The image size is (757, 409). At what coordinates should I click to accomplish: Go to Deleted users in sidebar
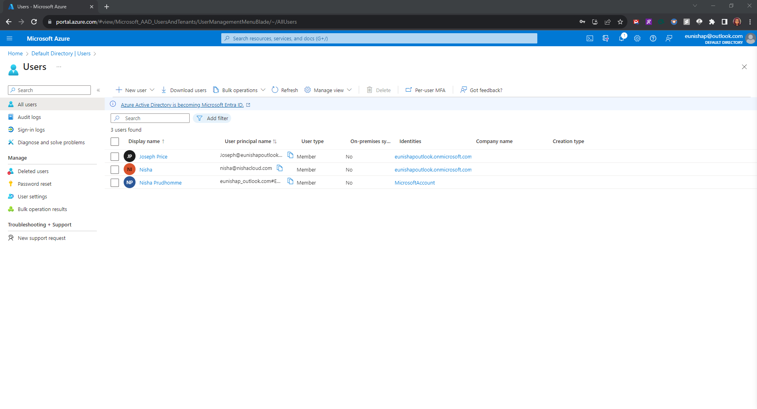[33, 172]
